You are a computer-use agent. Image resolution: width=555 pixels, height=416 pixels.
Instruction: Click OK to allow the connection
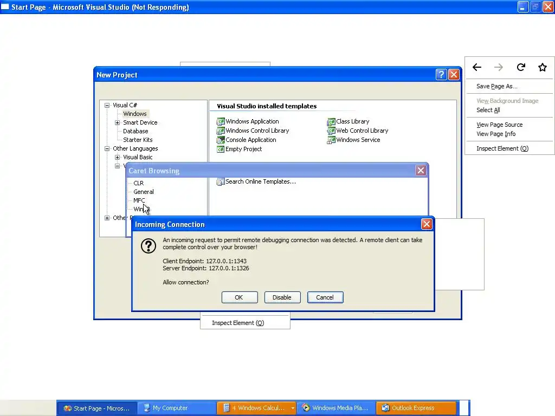click(240, 297)
